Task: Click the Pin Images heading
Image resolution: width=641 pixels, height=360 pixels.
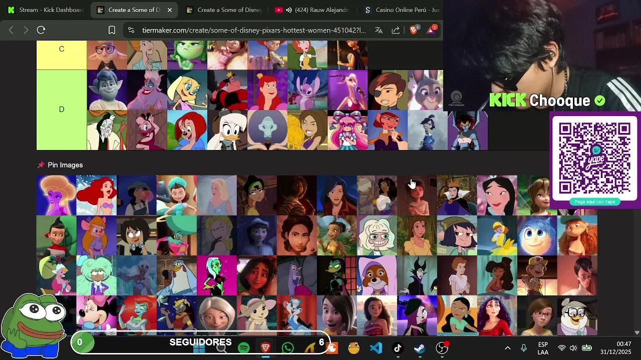Action: pyautogui.click(x=65, y=165)
